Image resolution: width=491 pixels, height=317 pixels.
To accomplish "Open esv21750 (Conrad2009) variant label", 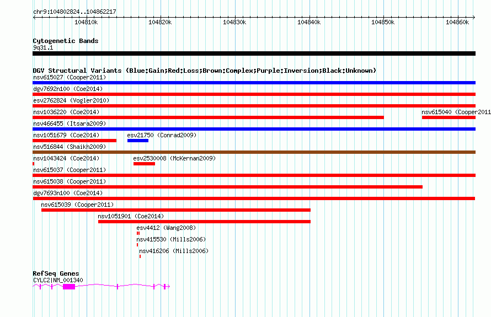I will pos(162,135).
